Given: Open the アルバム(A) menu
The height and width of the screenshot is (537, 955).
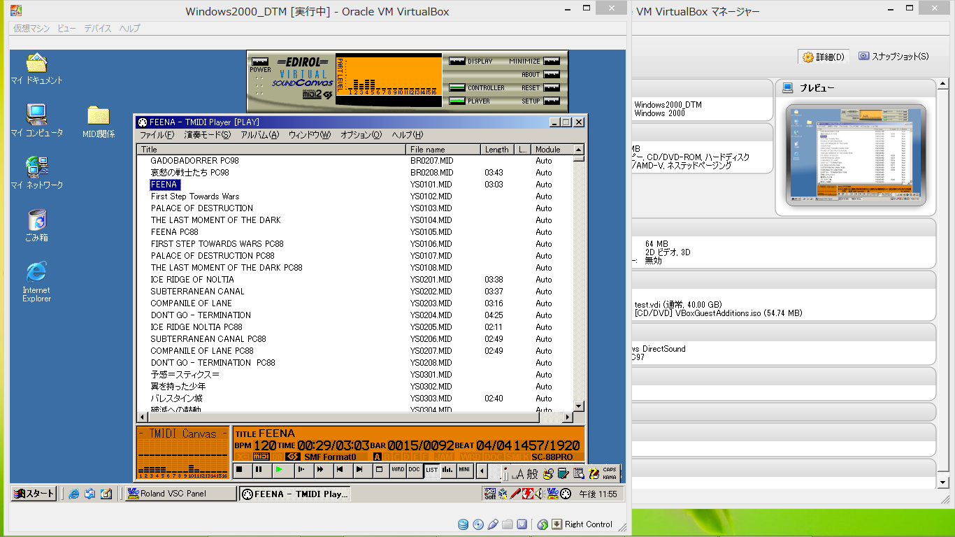Looking at the screenshot, I should (x=259, y=135).
